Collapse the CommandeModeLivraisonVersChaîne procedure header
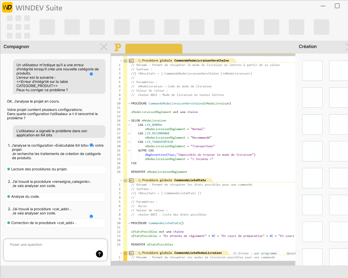The height and width of the screenshot is (278, 348). pyautogui.click(x=121, y=60)
